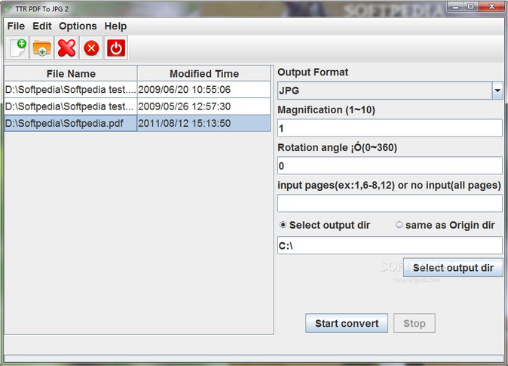Select the row dated 2009/06/20 10:55:06

pyautogui.click(x=137, y=90)
